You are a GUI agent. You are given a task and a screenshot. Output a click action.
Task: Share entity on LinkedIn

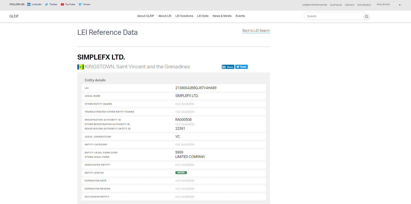[x=228, y=67]
